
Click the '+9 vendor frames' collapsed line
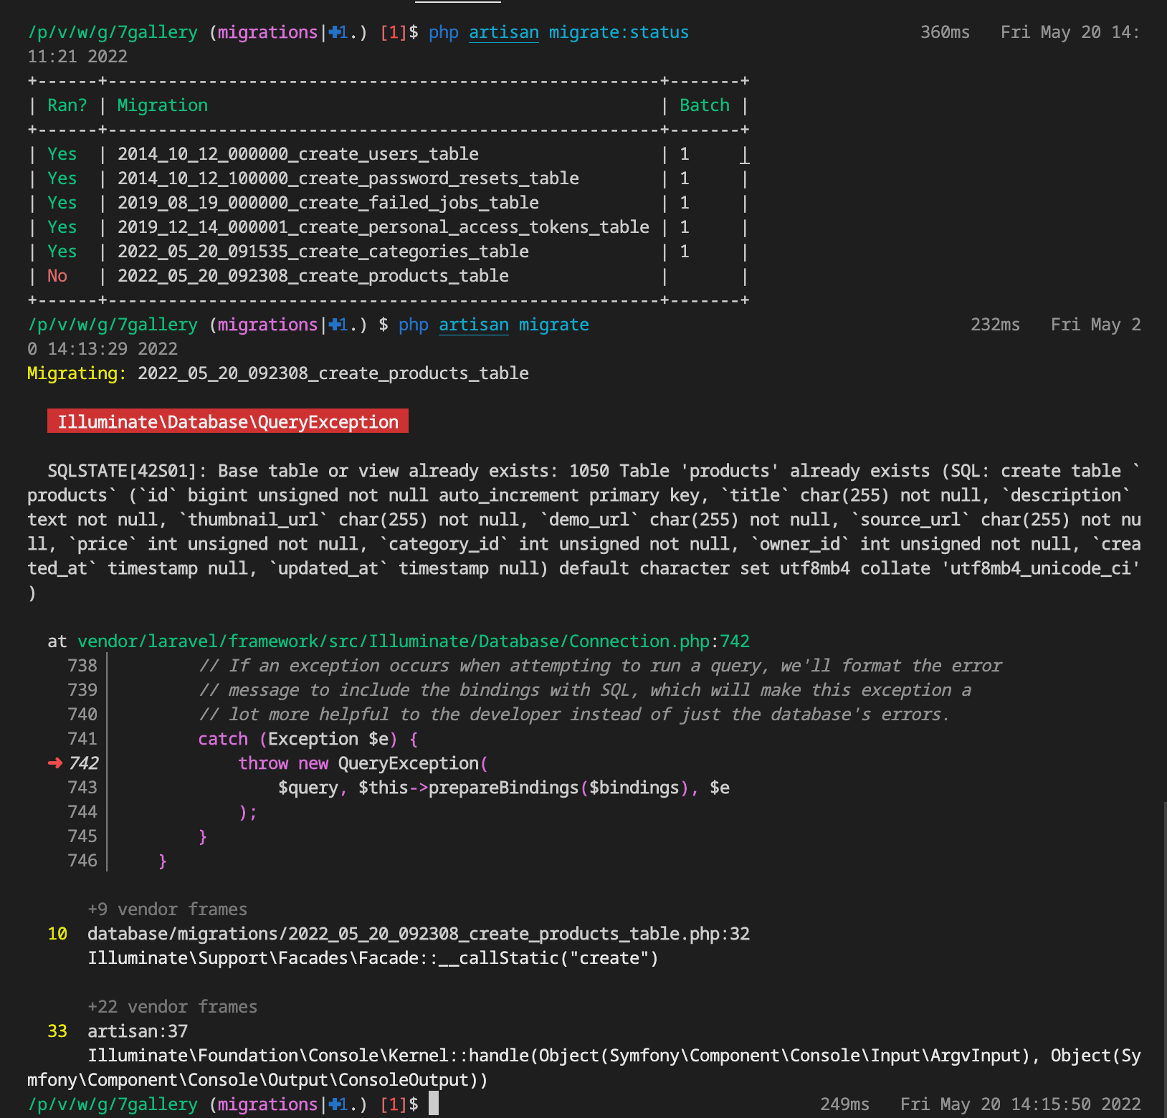click(x=167, y=909)
